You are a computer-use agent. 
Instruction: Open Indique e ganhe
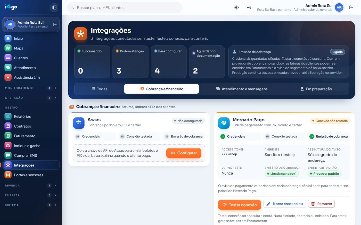coord(31,146)
